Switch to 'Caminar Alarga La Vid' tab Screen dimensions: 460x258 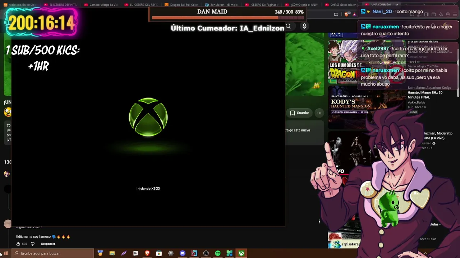pyautogui.click(x=102, y=5)
